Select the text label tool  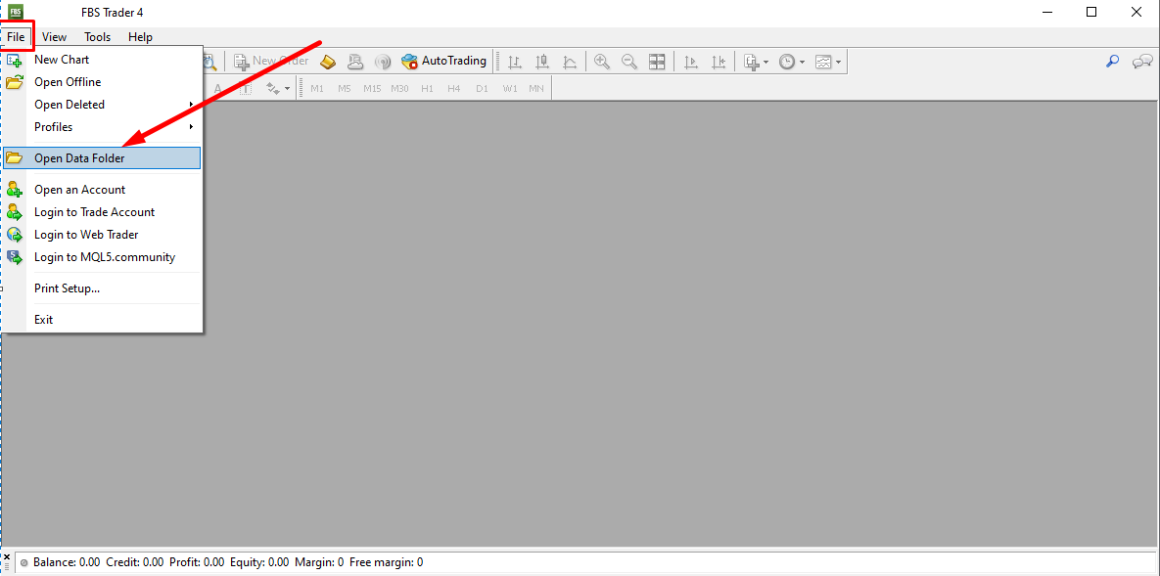[x=245, y=89]
